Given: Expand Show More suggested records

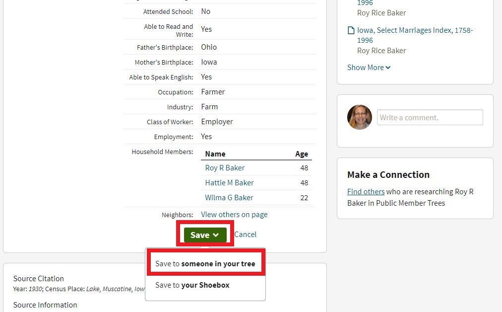Looking at the screenshot, I should tap(369, 68).
